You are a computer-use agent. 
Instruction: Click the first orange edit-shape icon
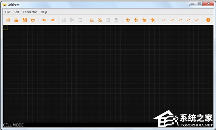[91, 20]
